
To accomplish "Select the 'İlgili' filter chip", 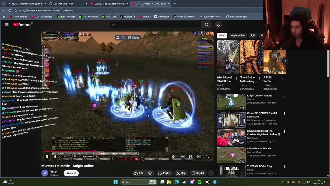I will pyautogui.click(x=253, y=35).
